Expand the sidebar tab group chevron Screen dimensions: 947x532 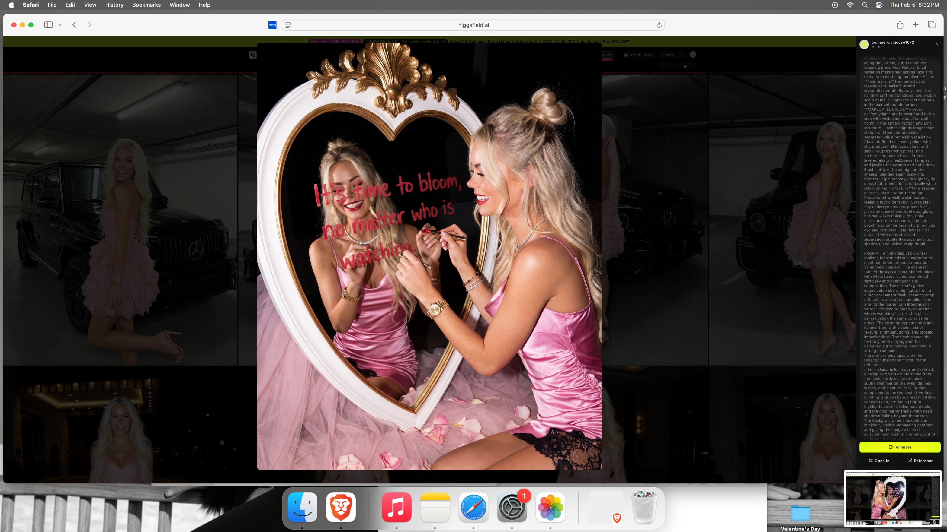60,25
